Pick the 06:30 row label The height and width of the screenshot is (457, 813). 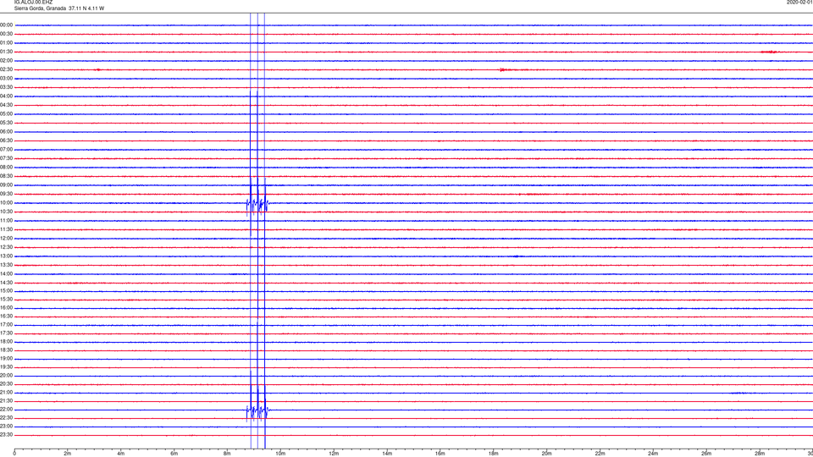(x=6, y=140)
